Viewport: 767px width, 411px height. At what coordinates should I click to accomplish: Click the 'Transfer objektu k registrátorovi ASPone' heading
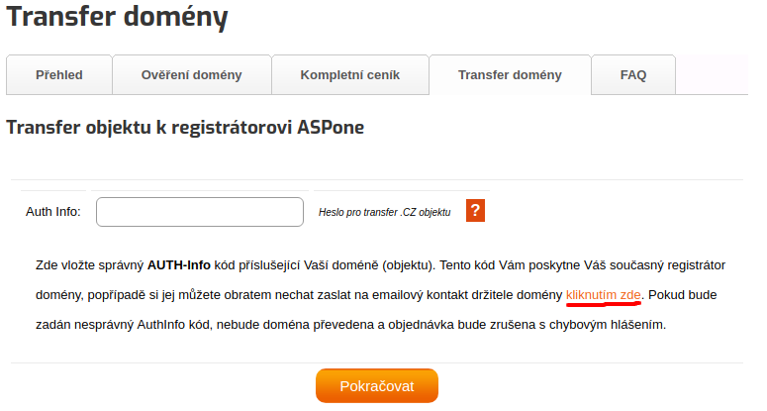click(185, 128)
